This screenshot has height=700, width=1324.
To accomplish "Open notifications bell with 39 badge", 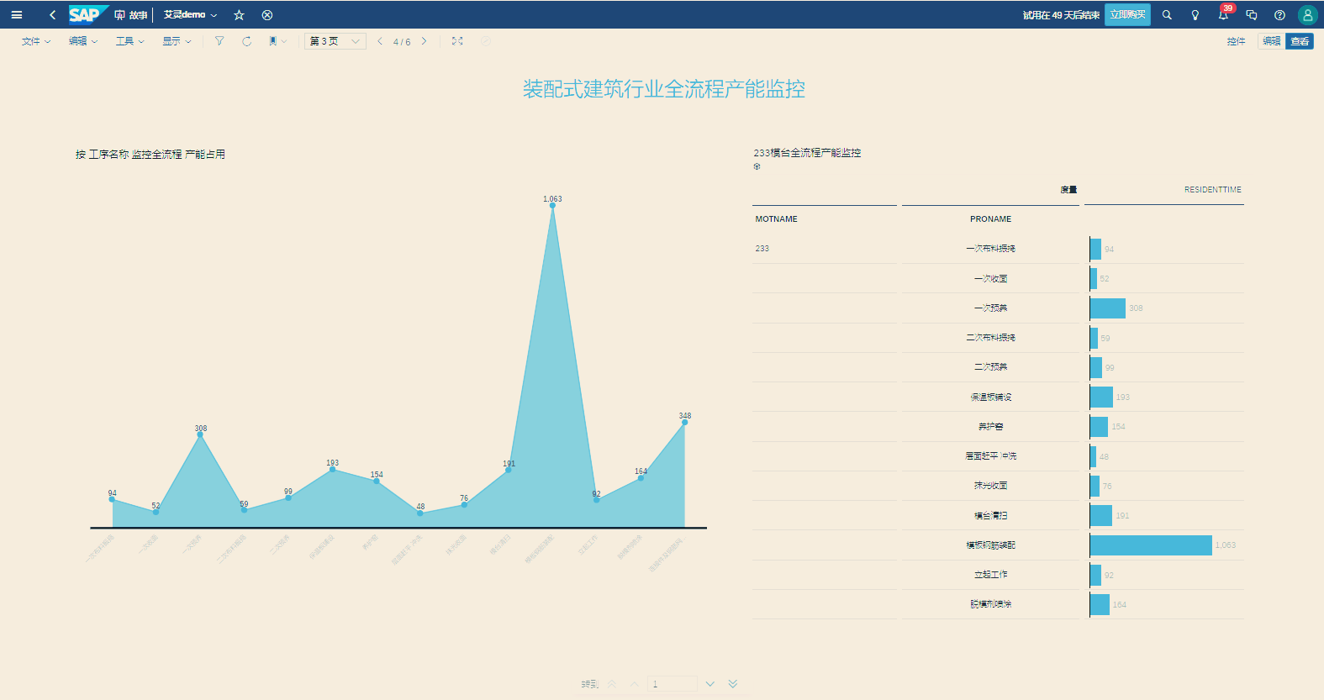I will click(x=1223, y=15).
